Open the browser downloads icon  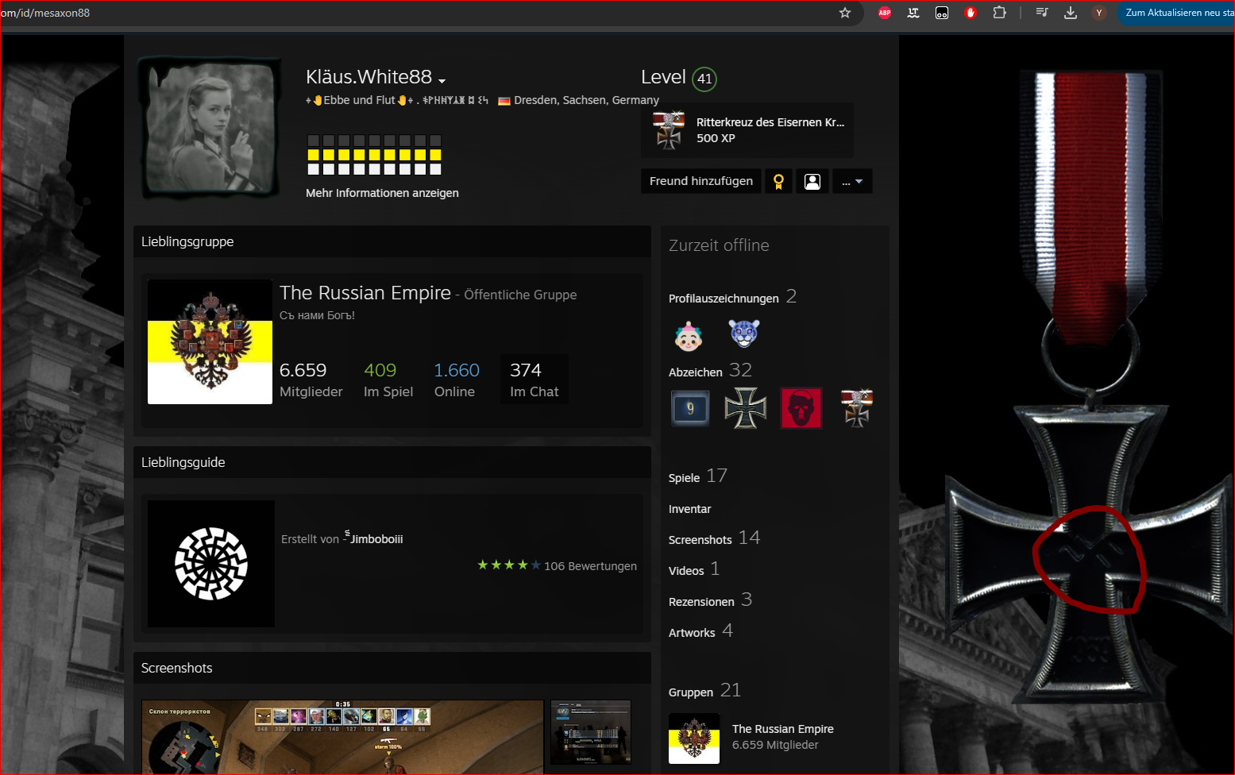click(x=1071, y=13)
